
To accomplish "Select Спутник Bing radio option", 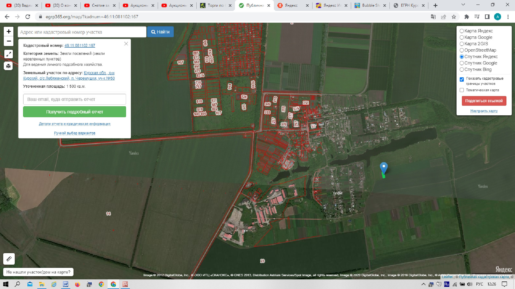I will coord(462,70).
